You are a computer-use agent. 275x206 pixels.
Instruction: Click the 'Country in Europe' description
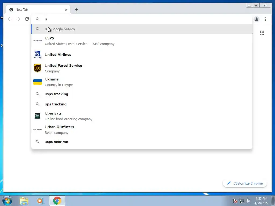[x=59, y=85]
